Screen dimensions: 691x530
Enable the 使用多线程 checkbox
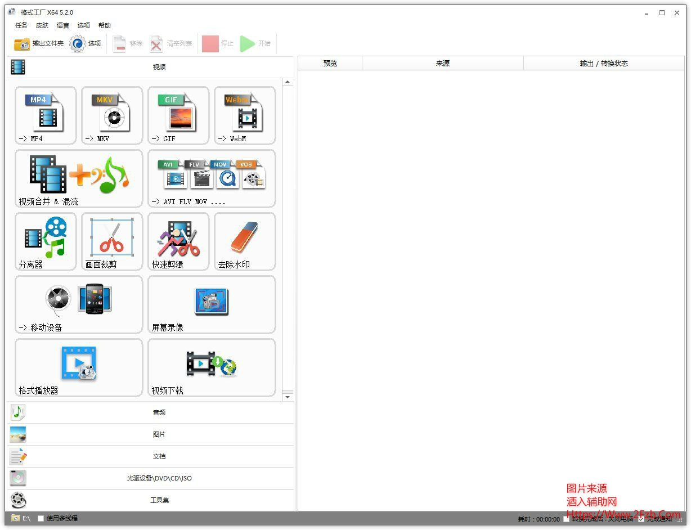point(41,518)
